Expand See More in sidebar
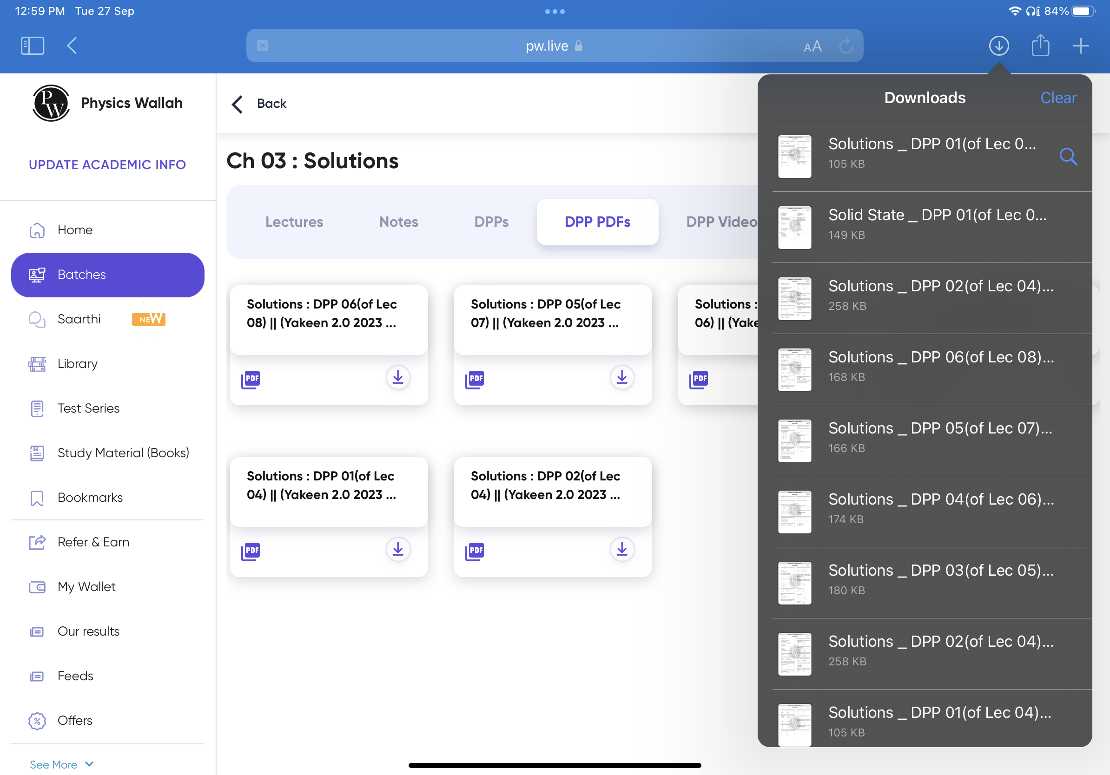Screen dimensions: 1110x775 pos(61,764)
